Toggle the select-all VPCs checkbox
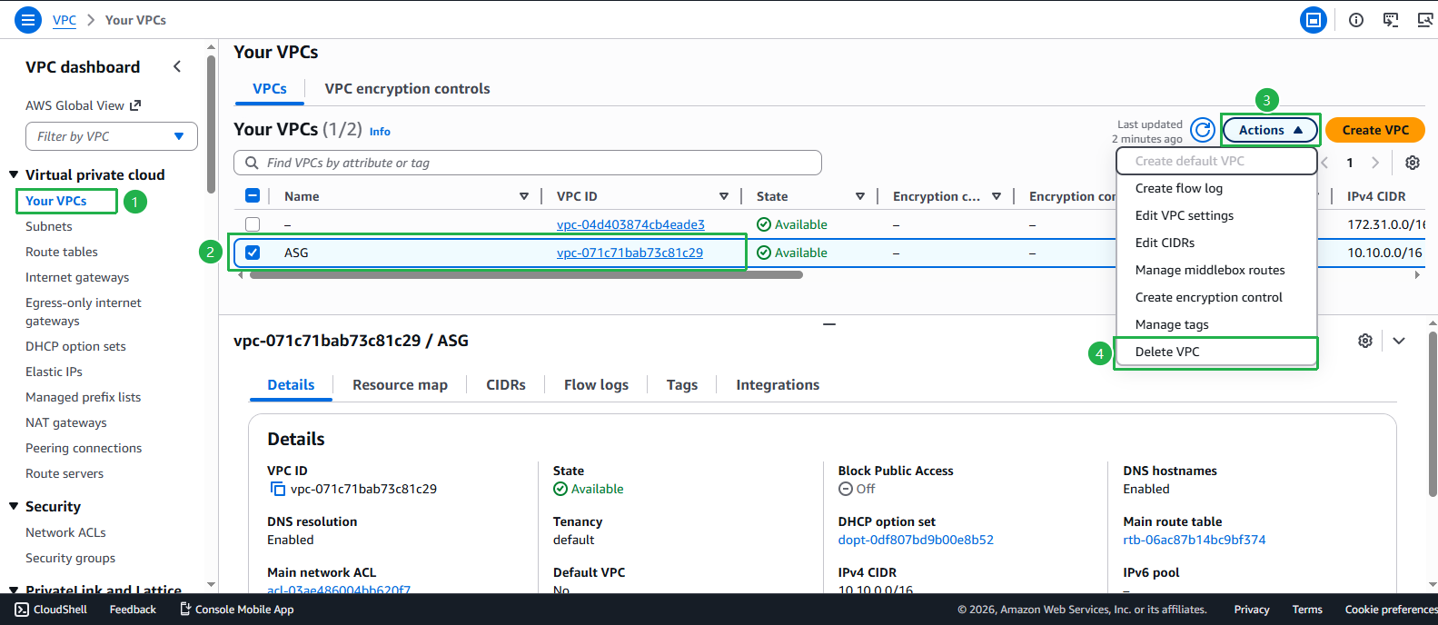Viewport: 1438px width, 625px height. [x=253, y=195]
